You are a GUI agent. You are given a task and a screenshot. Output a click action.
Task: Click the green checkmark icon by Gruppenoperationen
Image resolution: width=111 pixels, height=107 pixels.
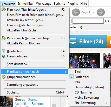point(4,77)
